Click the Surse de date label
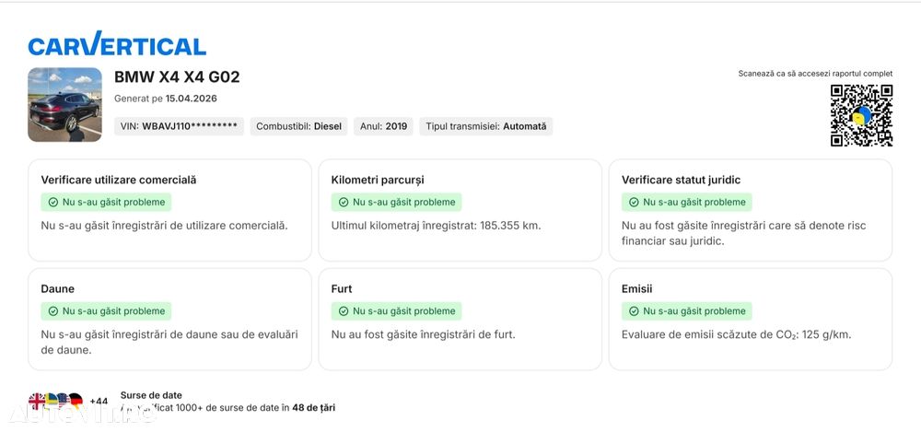Viewport: 921px width, 432px height. [x=151, y=395]
